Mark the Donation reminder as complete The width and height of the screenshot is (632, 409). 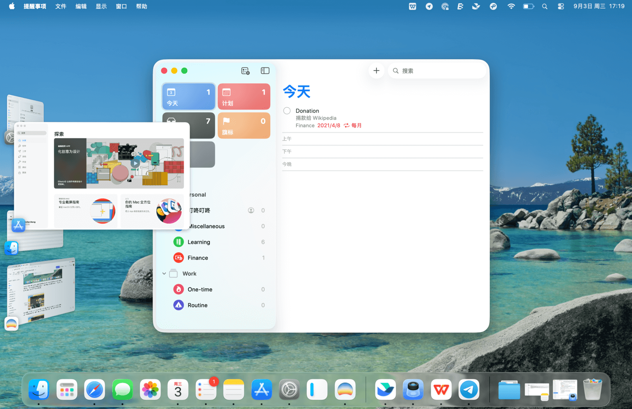coord(287,111)
